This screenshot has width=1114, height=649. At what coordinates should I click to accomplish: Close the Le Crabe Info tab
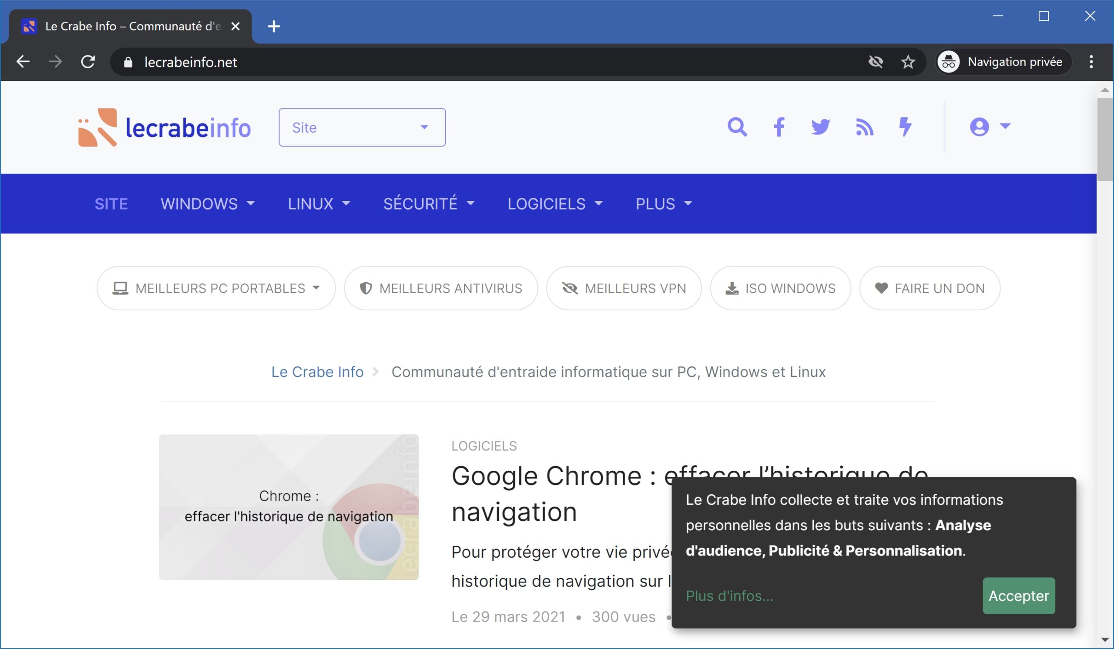point(235,27)
